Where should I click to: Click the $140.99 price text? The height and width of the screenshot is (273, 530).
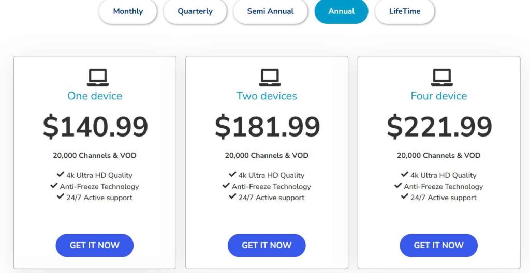(95, 127)
